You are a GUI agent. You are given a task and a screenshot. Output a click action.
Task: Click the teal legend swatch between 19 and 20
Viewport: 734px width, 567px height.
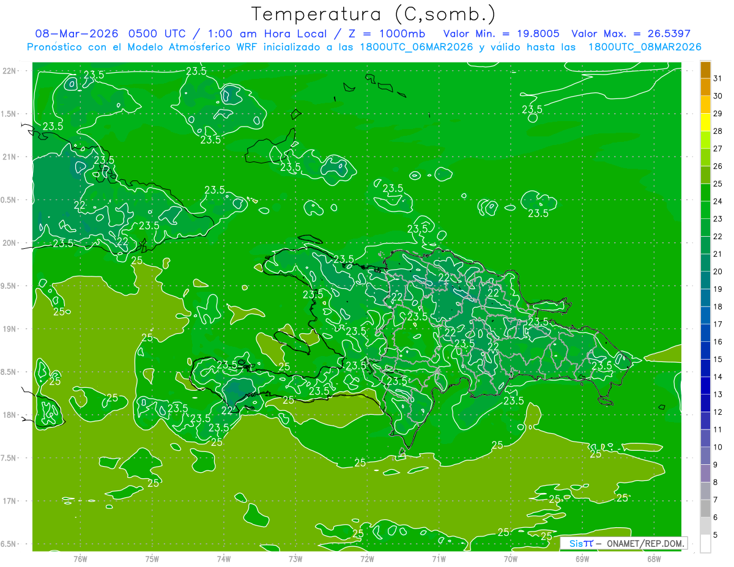point(705,280)
